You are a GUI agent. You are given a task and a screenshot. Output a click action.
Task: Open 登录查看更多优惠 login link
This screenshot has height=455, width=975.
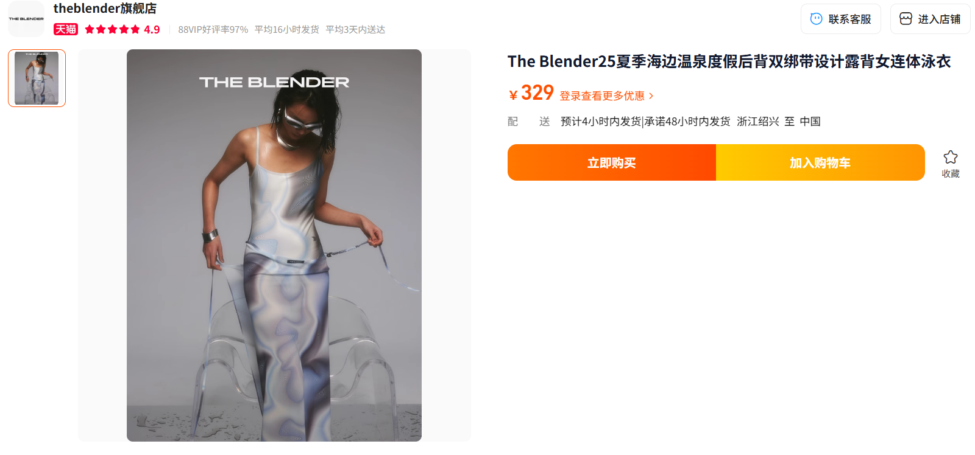pyautogui.click(x=602, y=96)
